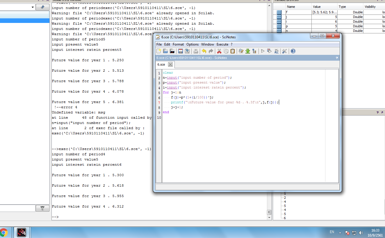Undock Command History panel arrow icon
This screenshot has width=385, height=238.
coord(382,112)
